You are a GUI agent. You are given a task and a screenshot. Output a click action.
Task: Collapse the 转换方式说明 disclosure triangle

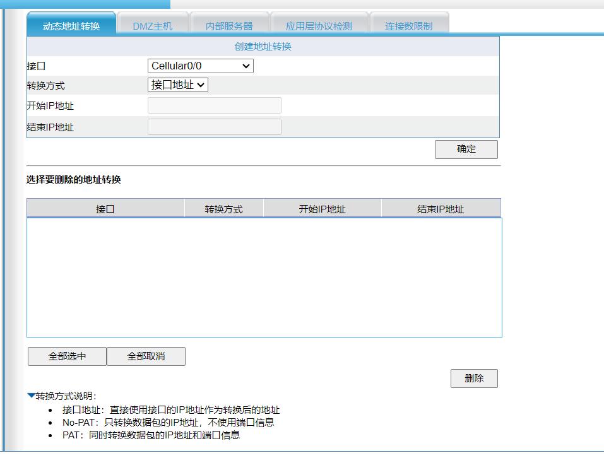click(x=31, y=396)
